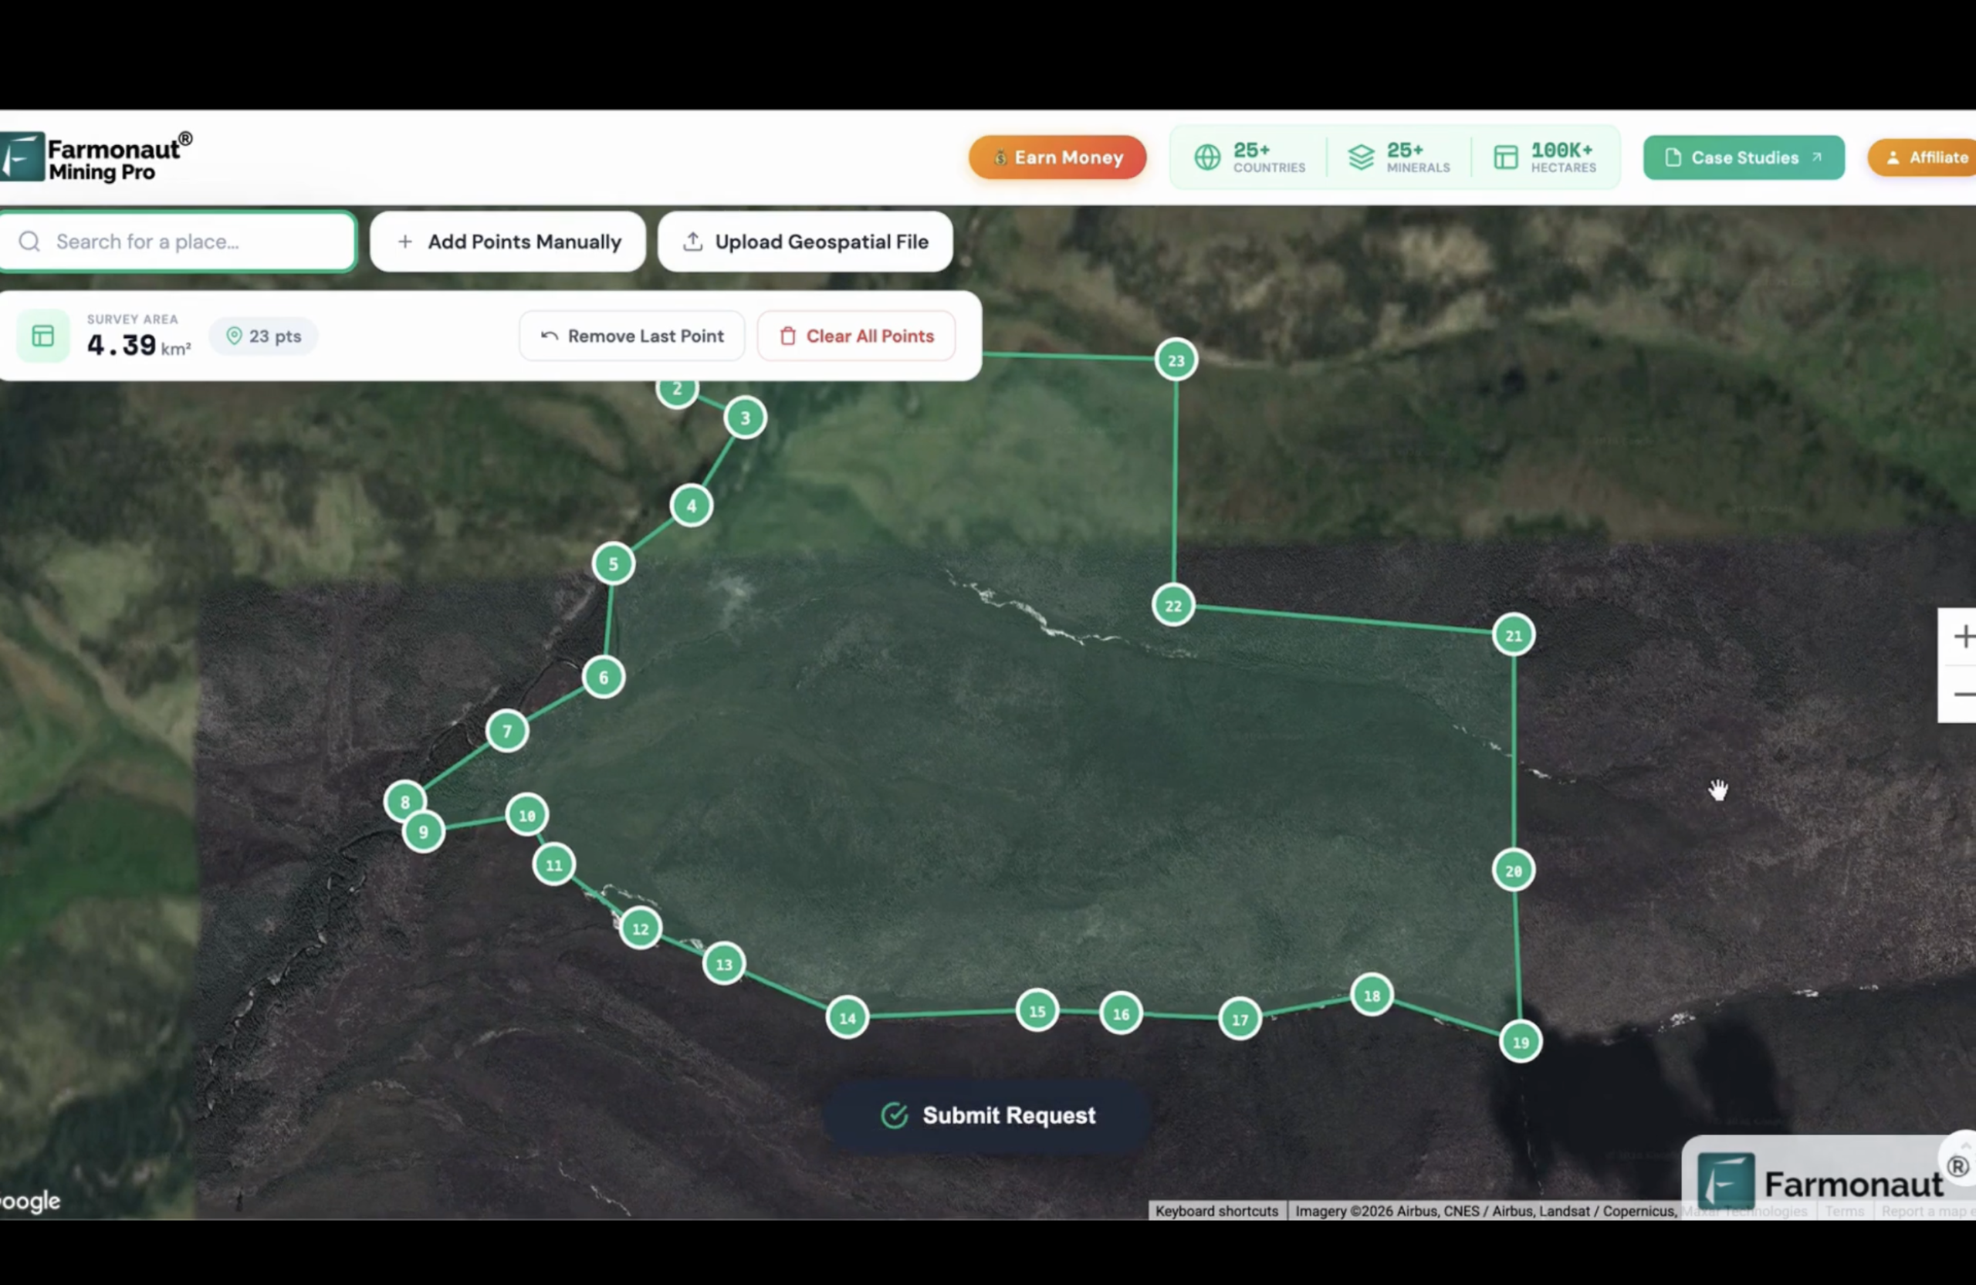
Task: Click Clear All Points
Action: pyautogui.click(x=856, y=336)
